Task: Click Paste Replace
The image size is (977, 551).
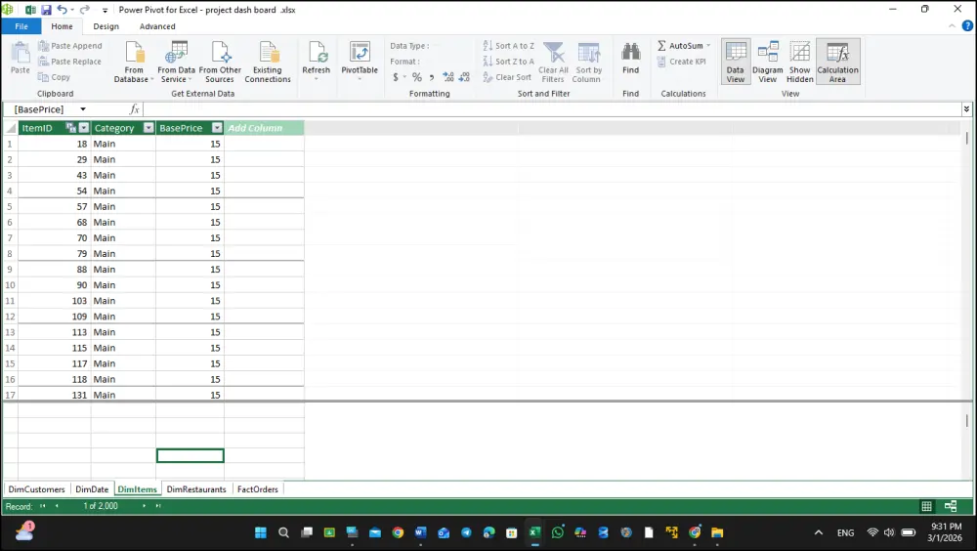Action: pos(69,62)
